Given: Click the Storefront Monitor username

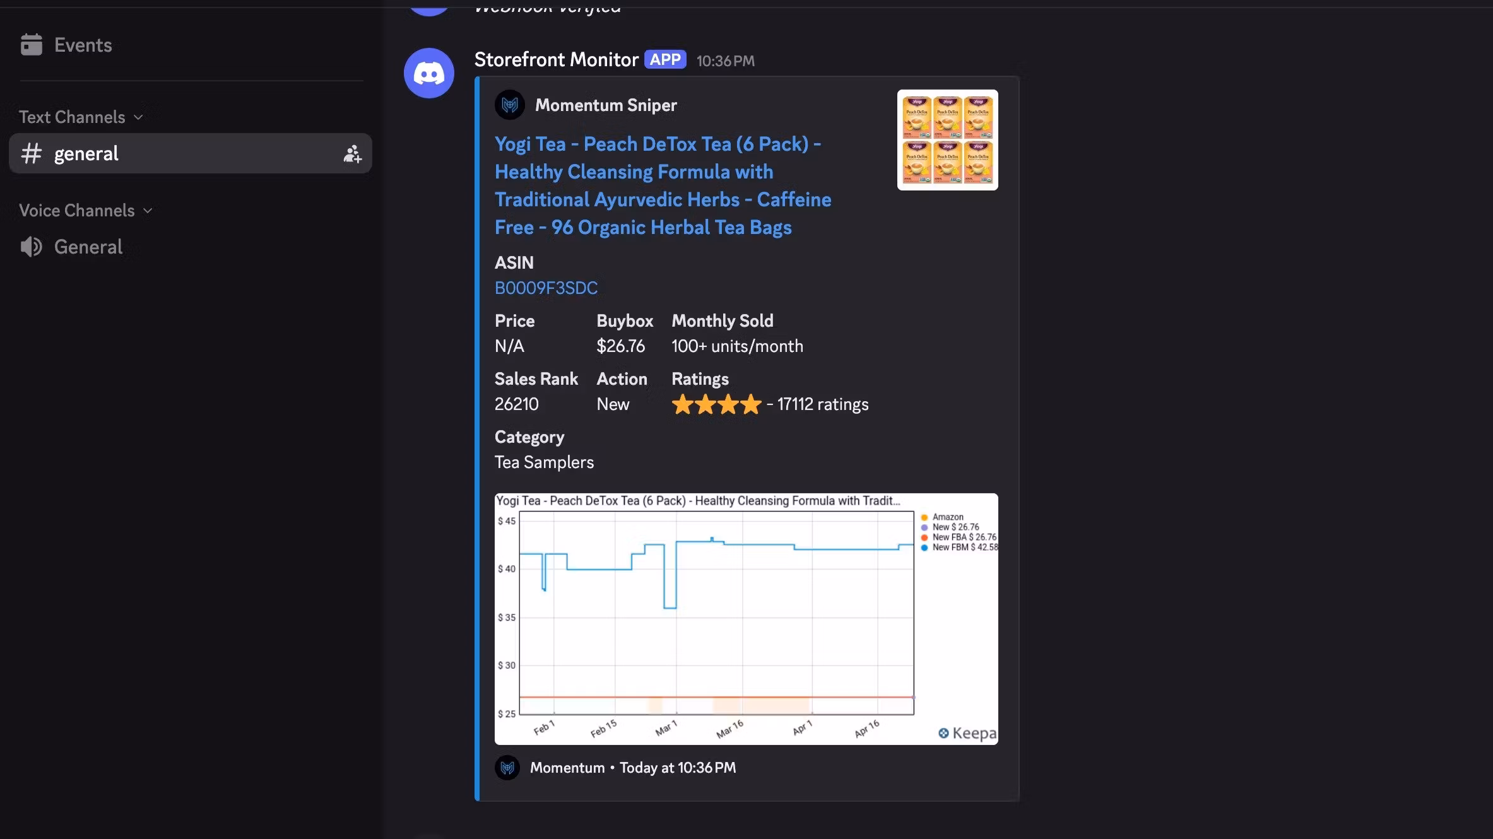Looking at the screenshot, I should (x=556, y=60).
